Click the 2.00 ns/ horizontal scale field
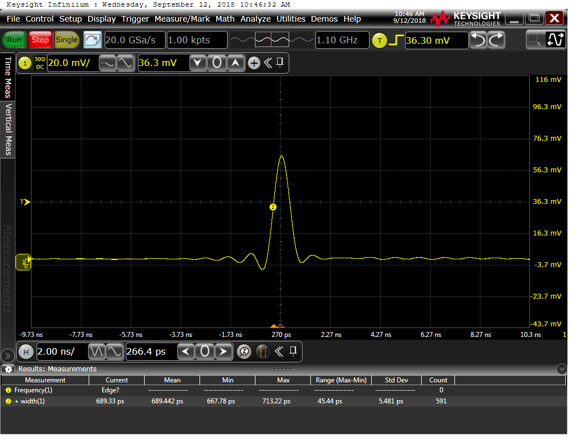573x440 pixels. pyautogui.click(x=60, y=351)
